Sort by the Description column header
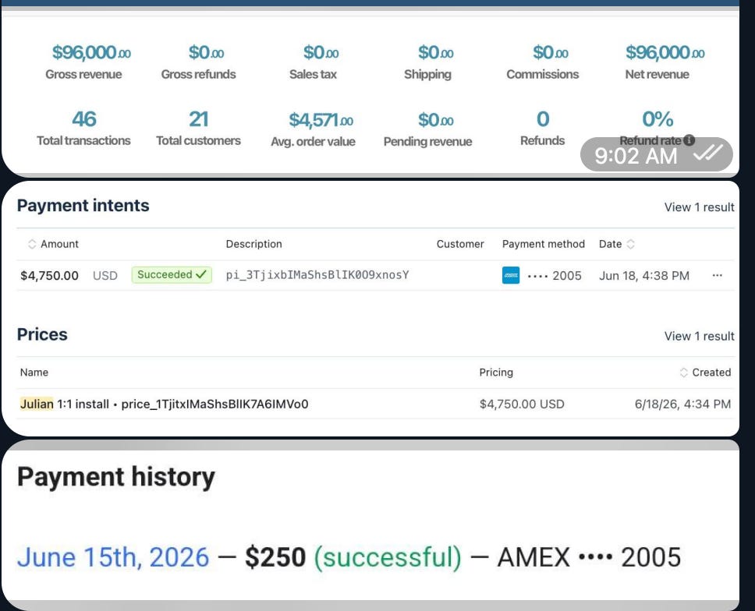755x611 pixels. (253, 244)
